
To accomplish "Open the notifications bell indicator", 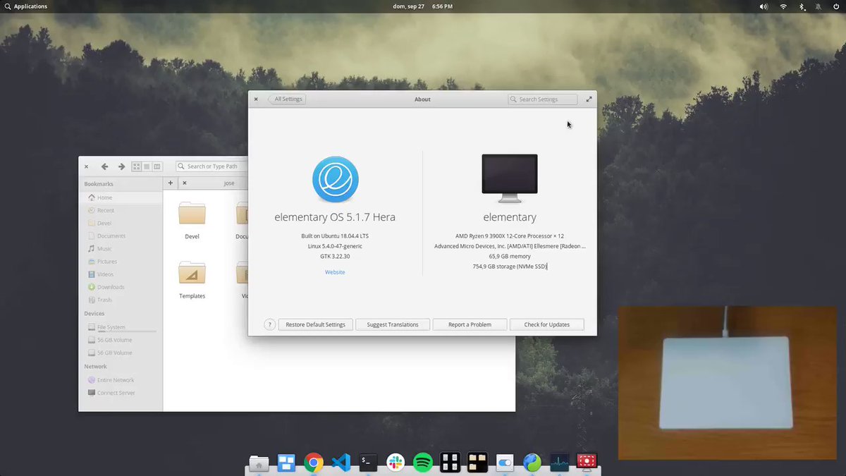I will click(819, 6).
